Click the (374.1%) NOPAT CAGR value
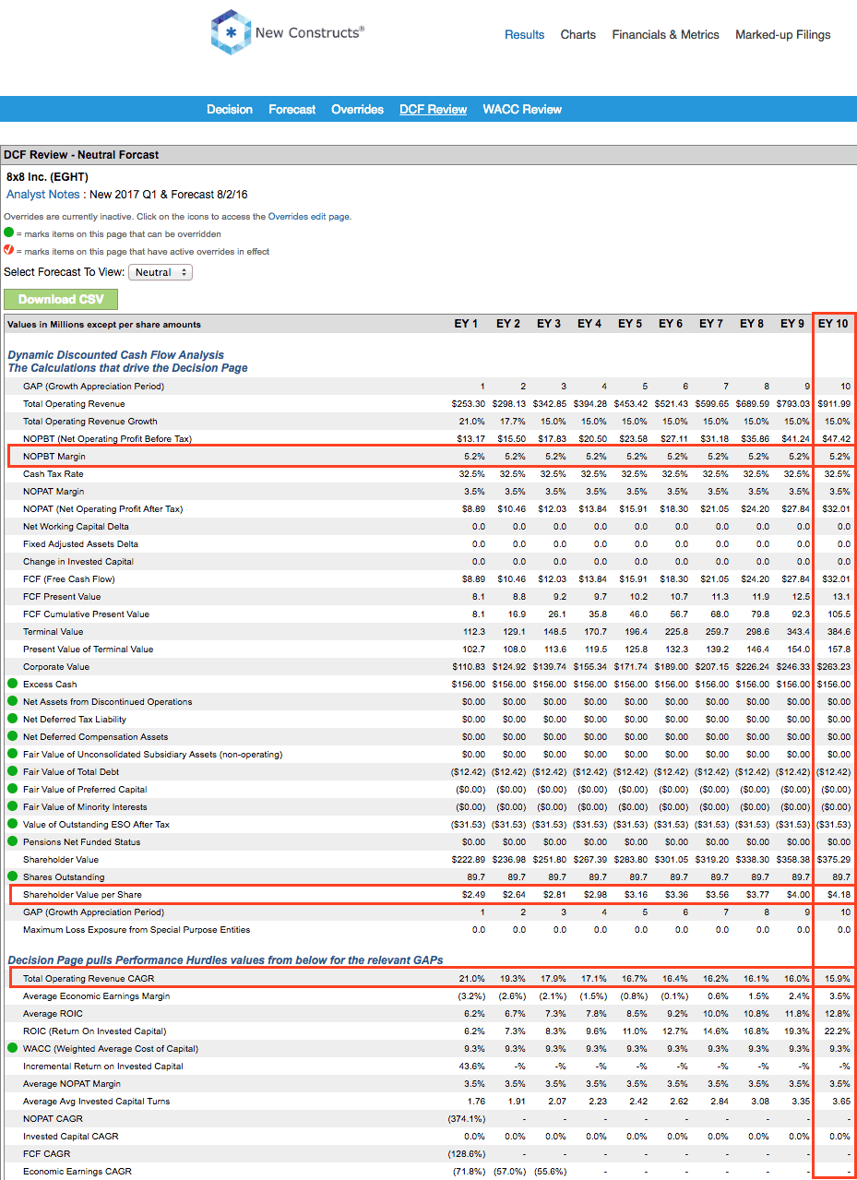This screenshot has height=1180, width=857. (466, 1118)
